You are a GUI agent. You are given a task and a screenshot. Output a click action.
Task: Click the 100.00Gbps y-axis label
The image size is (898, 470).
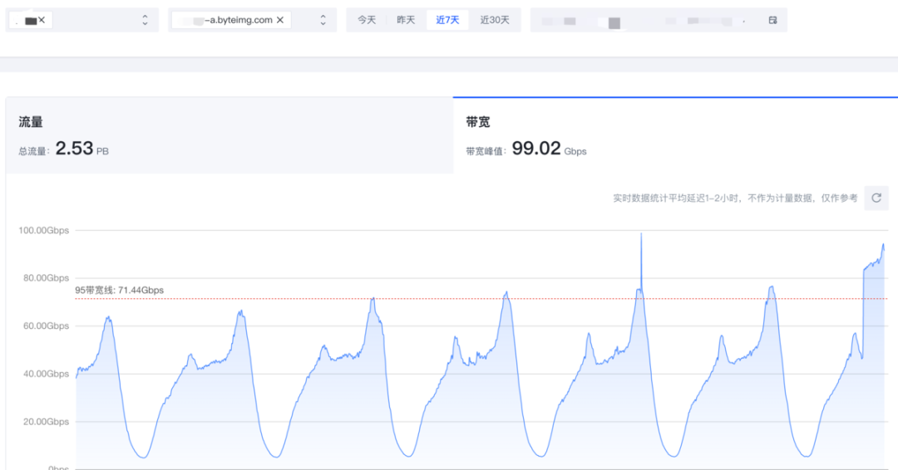click(44, 230)
